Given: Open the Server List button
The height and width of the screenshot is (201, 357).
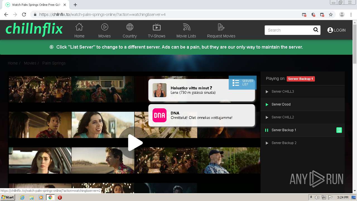Looking at the screenshot, I should [x=243, y=83].
